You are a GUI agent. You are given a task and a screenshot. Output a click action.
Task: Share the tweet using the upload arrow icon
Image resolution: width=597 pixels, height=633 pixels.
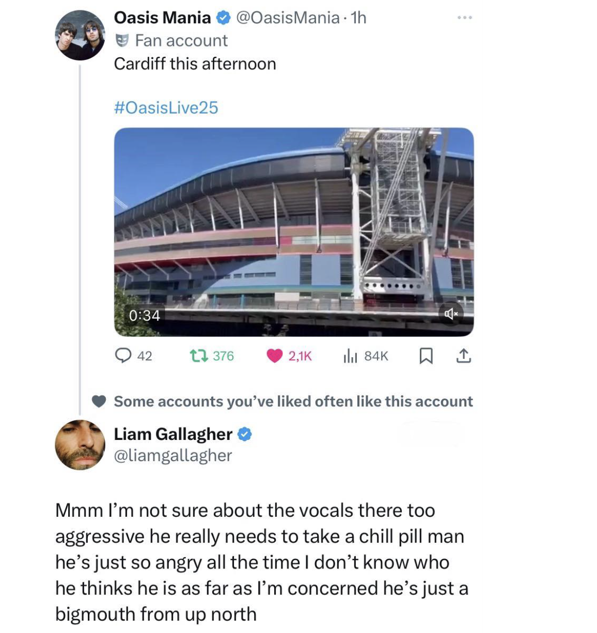point(464,356)
